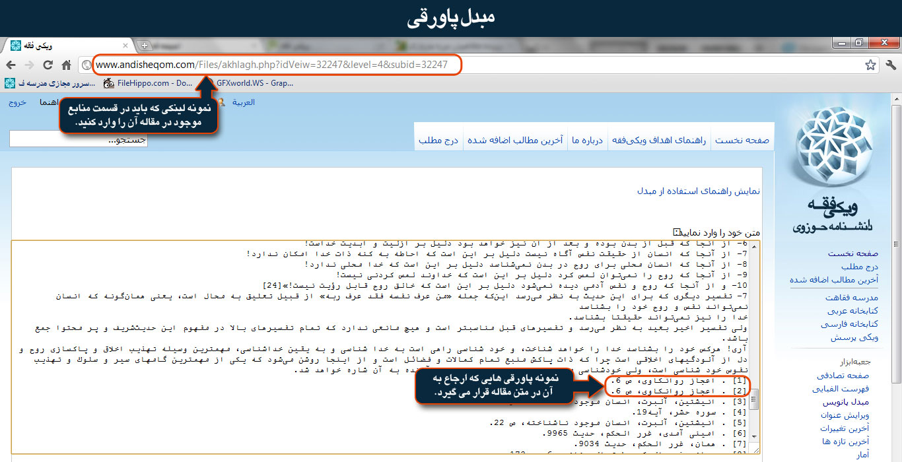Screen dimensions: 902x462
Task: Click inside the جستجو search field
Action: [78, 139]
